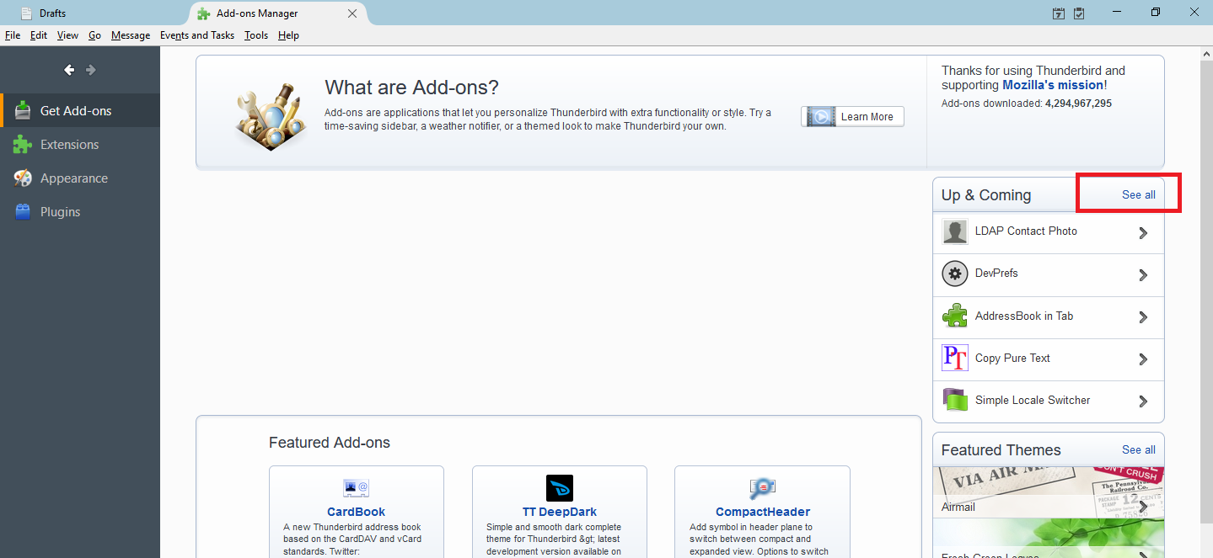Image resolution: width=1213 pixels, height=558 pixels.
Task: Open the calendar icon in tab bar
Action: (1059, 13)
